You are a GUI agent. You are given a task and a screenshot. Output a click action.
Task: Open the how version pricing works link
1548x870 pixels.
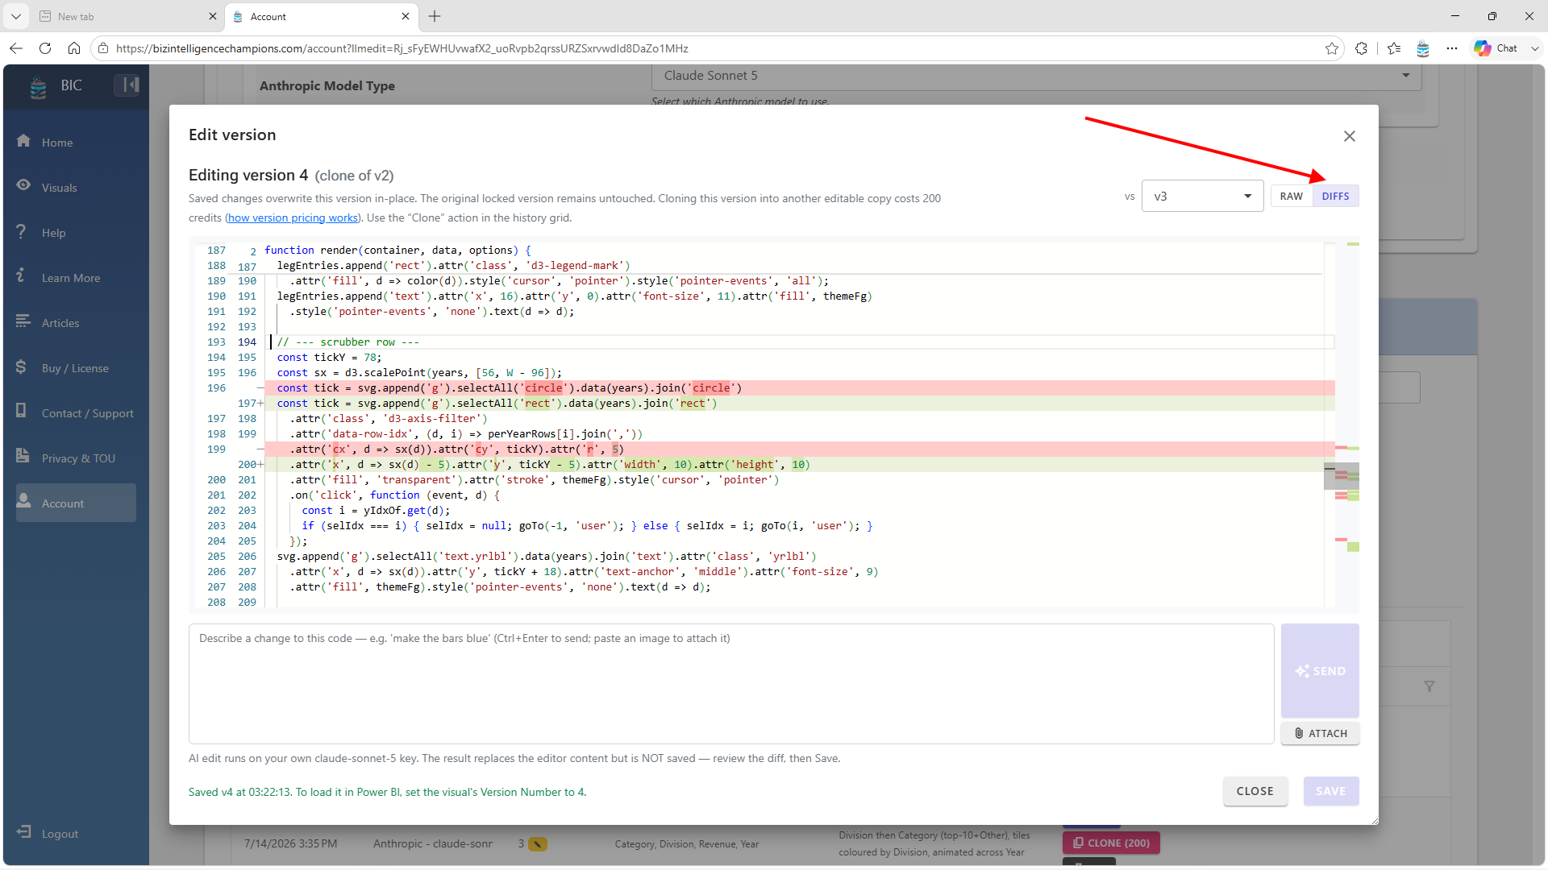[x=293, y=217]
